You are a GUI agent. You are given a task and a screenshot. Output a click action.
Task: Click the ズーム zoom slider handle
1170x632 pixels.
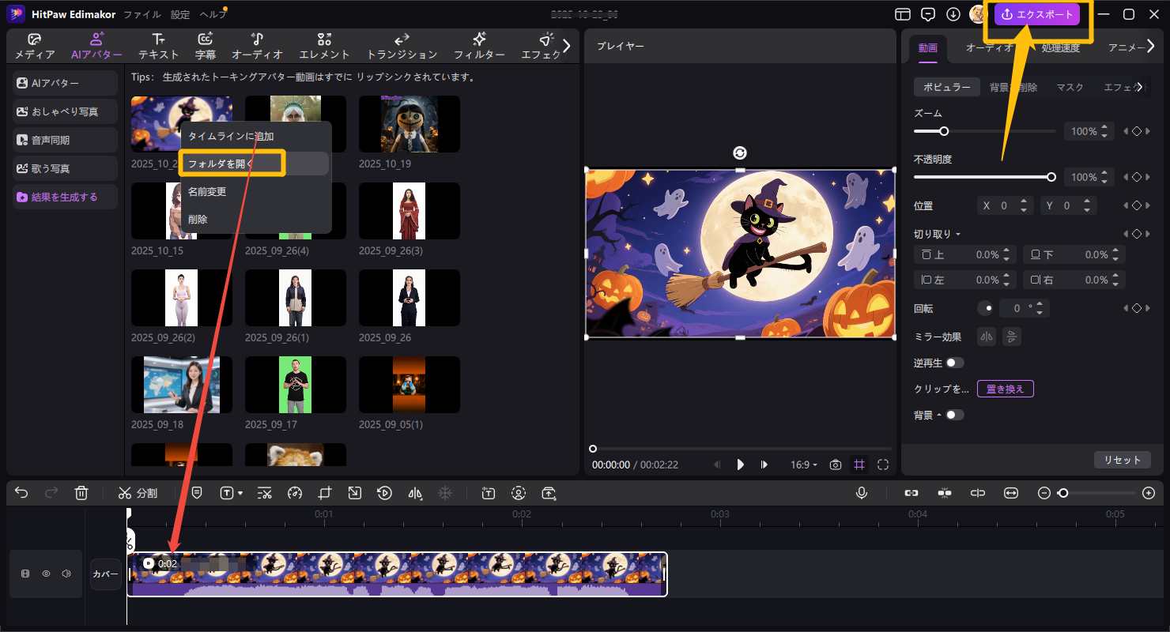943,131
